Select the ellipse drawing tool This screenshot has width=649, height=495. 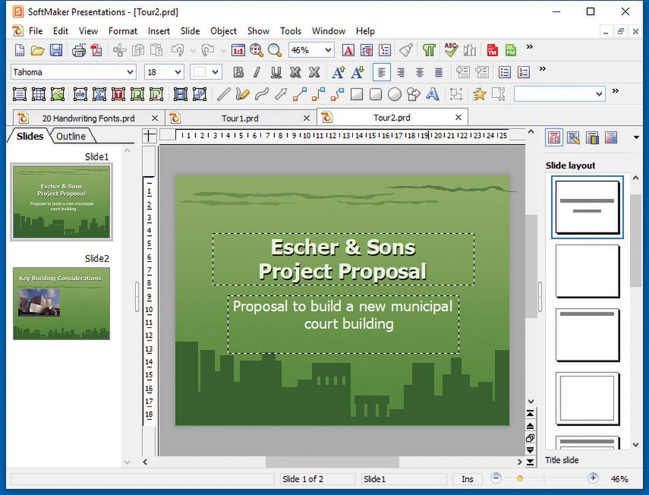(x=395, y=94)
